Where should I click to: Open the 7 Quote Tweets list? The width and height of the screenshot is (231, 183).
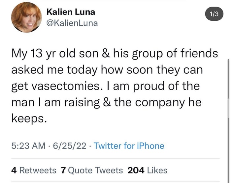click(x=92, y=170)
